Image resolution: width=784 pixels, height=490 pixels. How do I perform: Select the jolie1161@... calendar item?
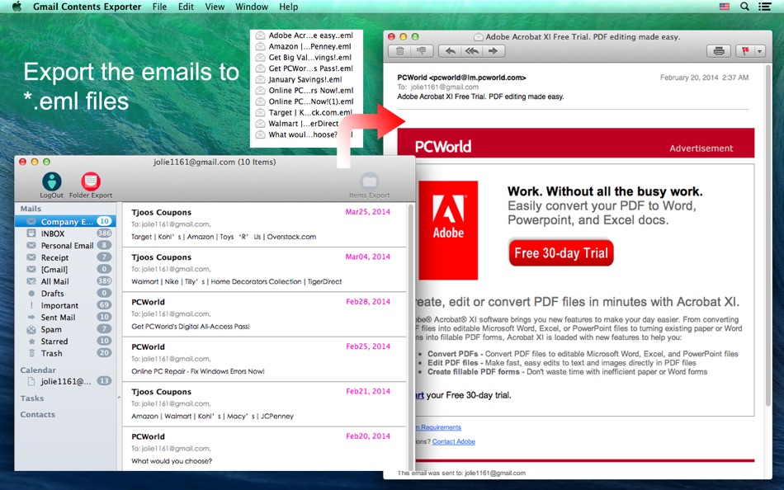click(65, 381)
